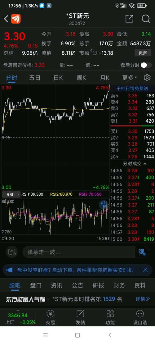Tap the Android back triangle button
Image resolution: width=155 pixels, height=345 pixels.
[110, 335]
